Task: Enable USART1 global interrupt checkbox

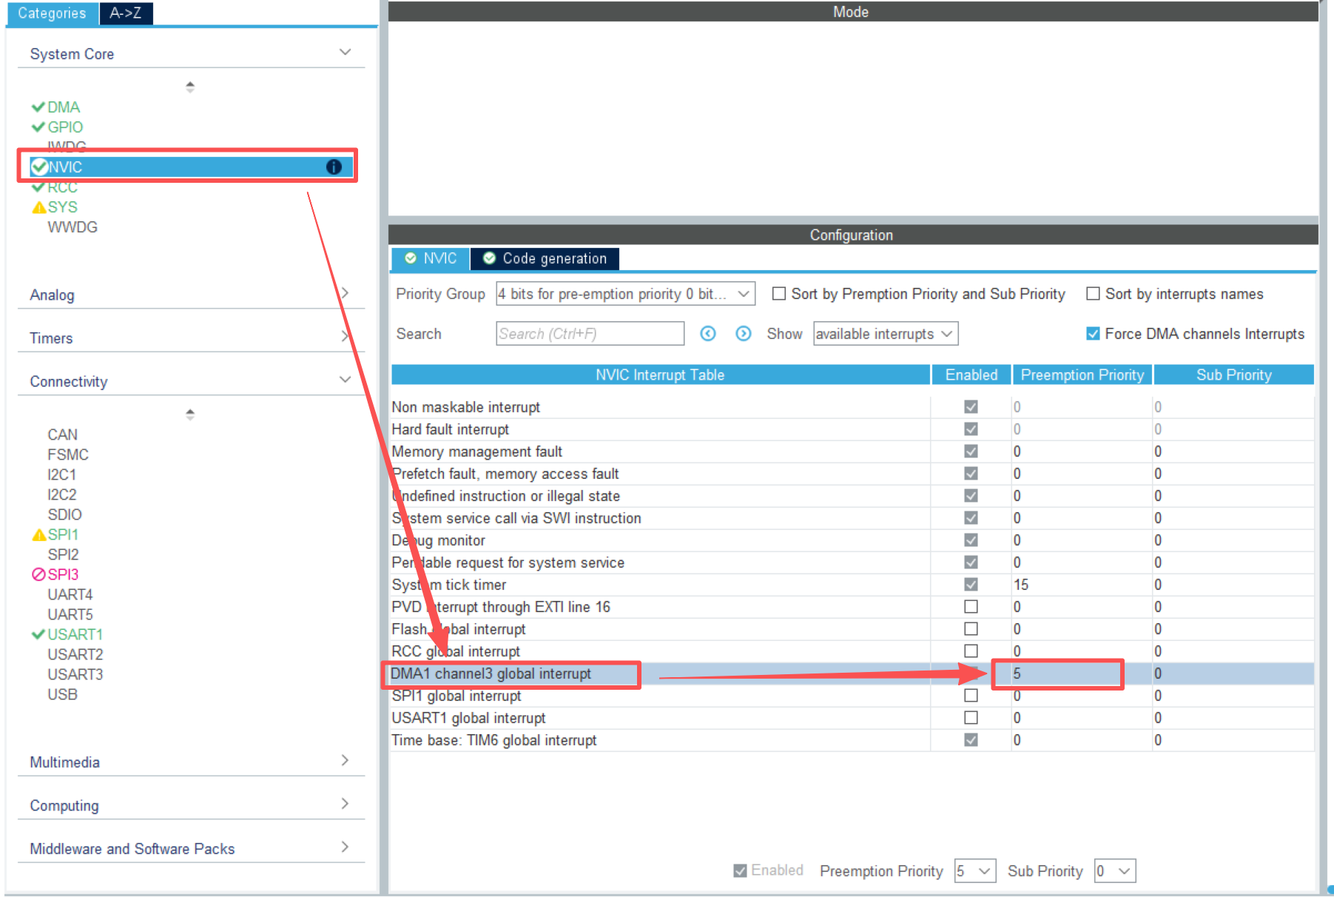Action: [971, 718]
